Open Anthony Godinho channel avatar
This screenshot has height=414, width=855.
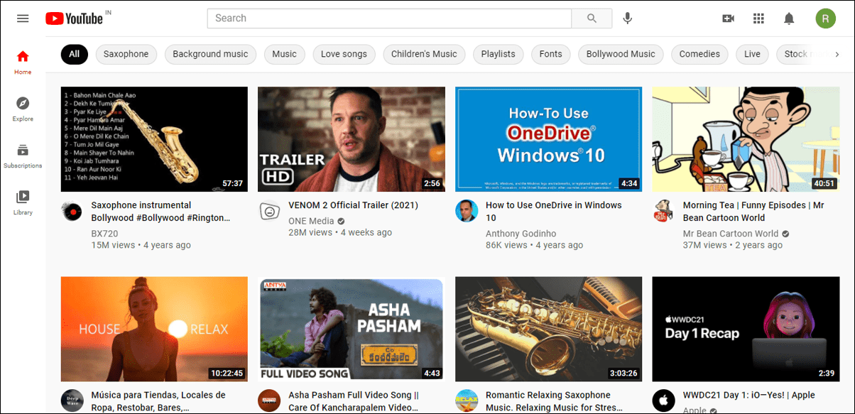coord(467,212)
